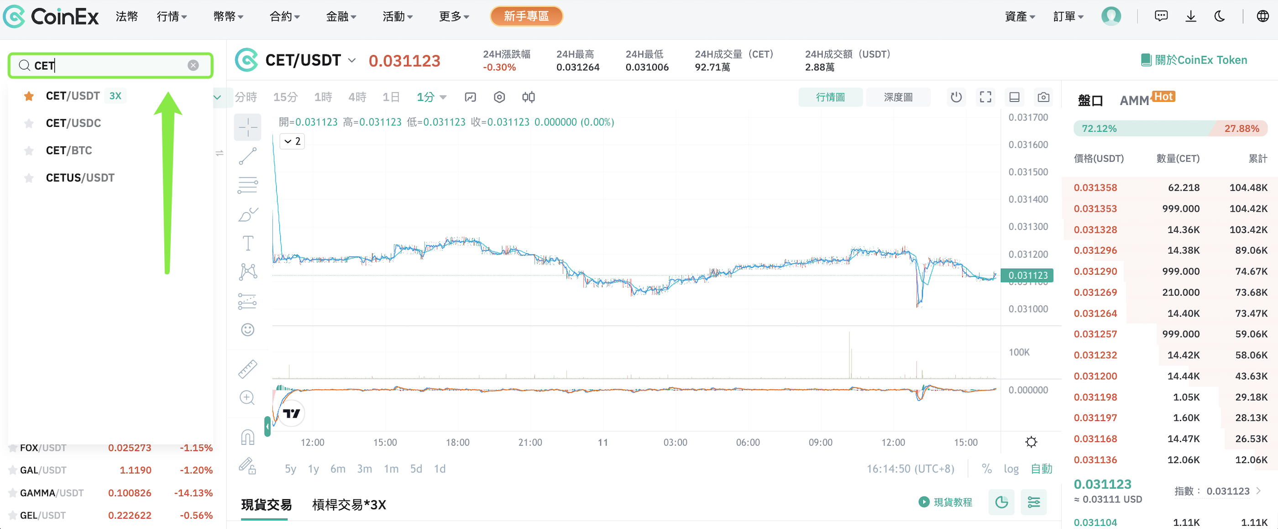Select the ruler measure tool
This screenshot has width=1278, height=529.
click(247, 369)
